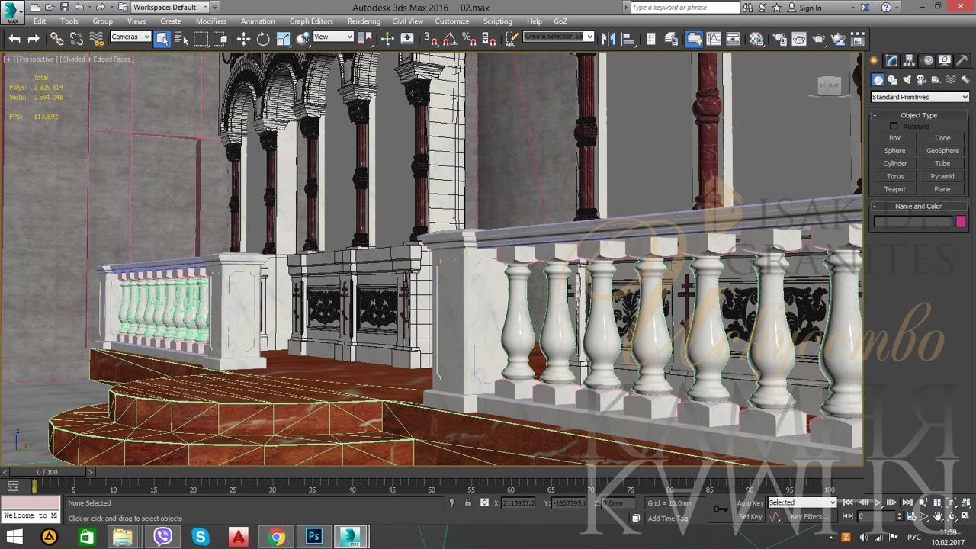Click Use Pivot Point Center icon
Screen dimensions: 976x549
[366, 39]
